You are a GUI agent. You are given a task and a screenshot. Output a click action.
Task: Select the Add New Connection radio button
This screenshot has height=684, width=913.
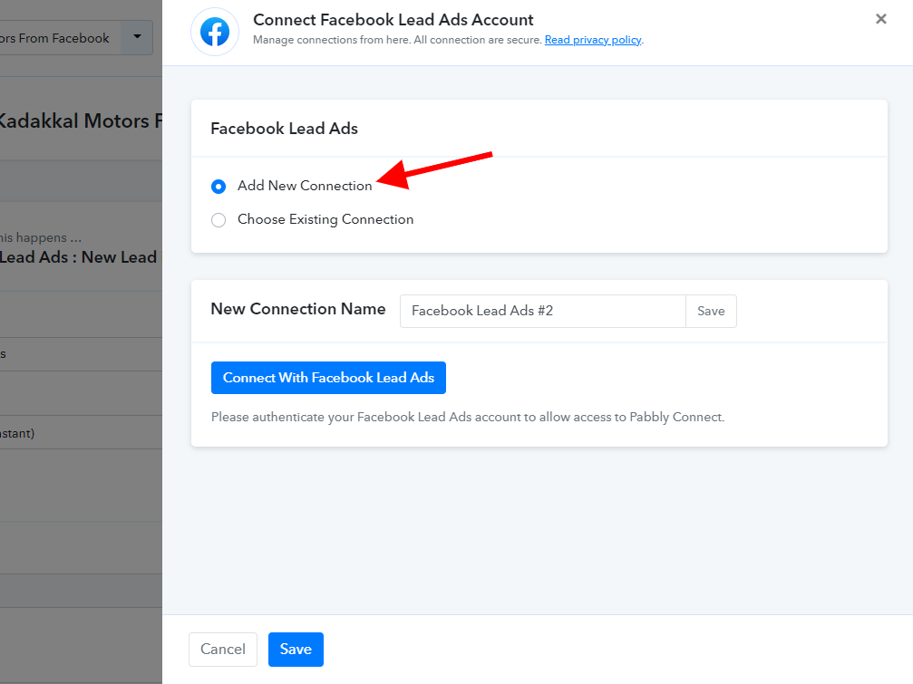219,187
